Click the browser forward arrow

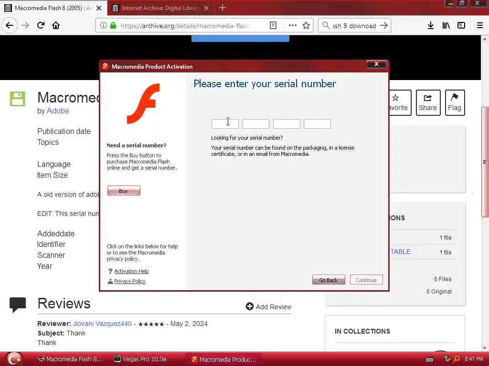tap(25, 25)
